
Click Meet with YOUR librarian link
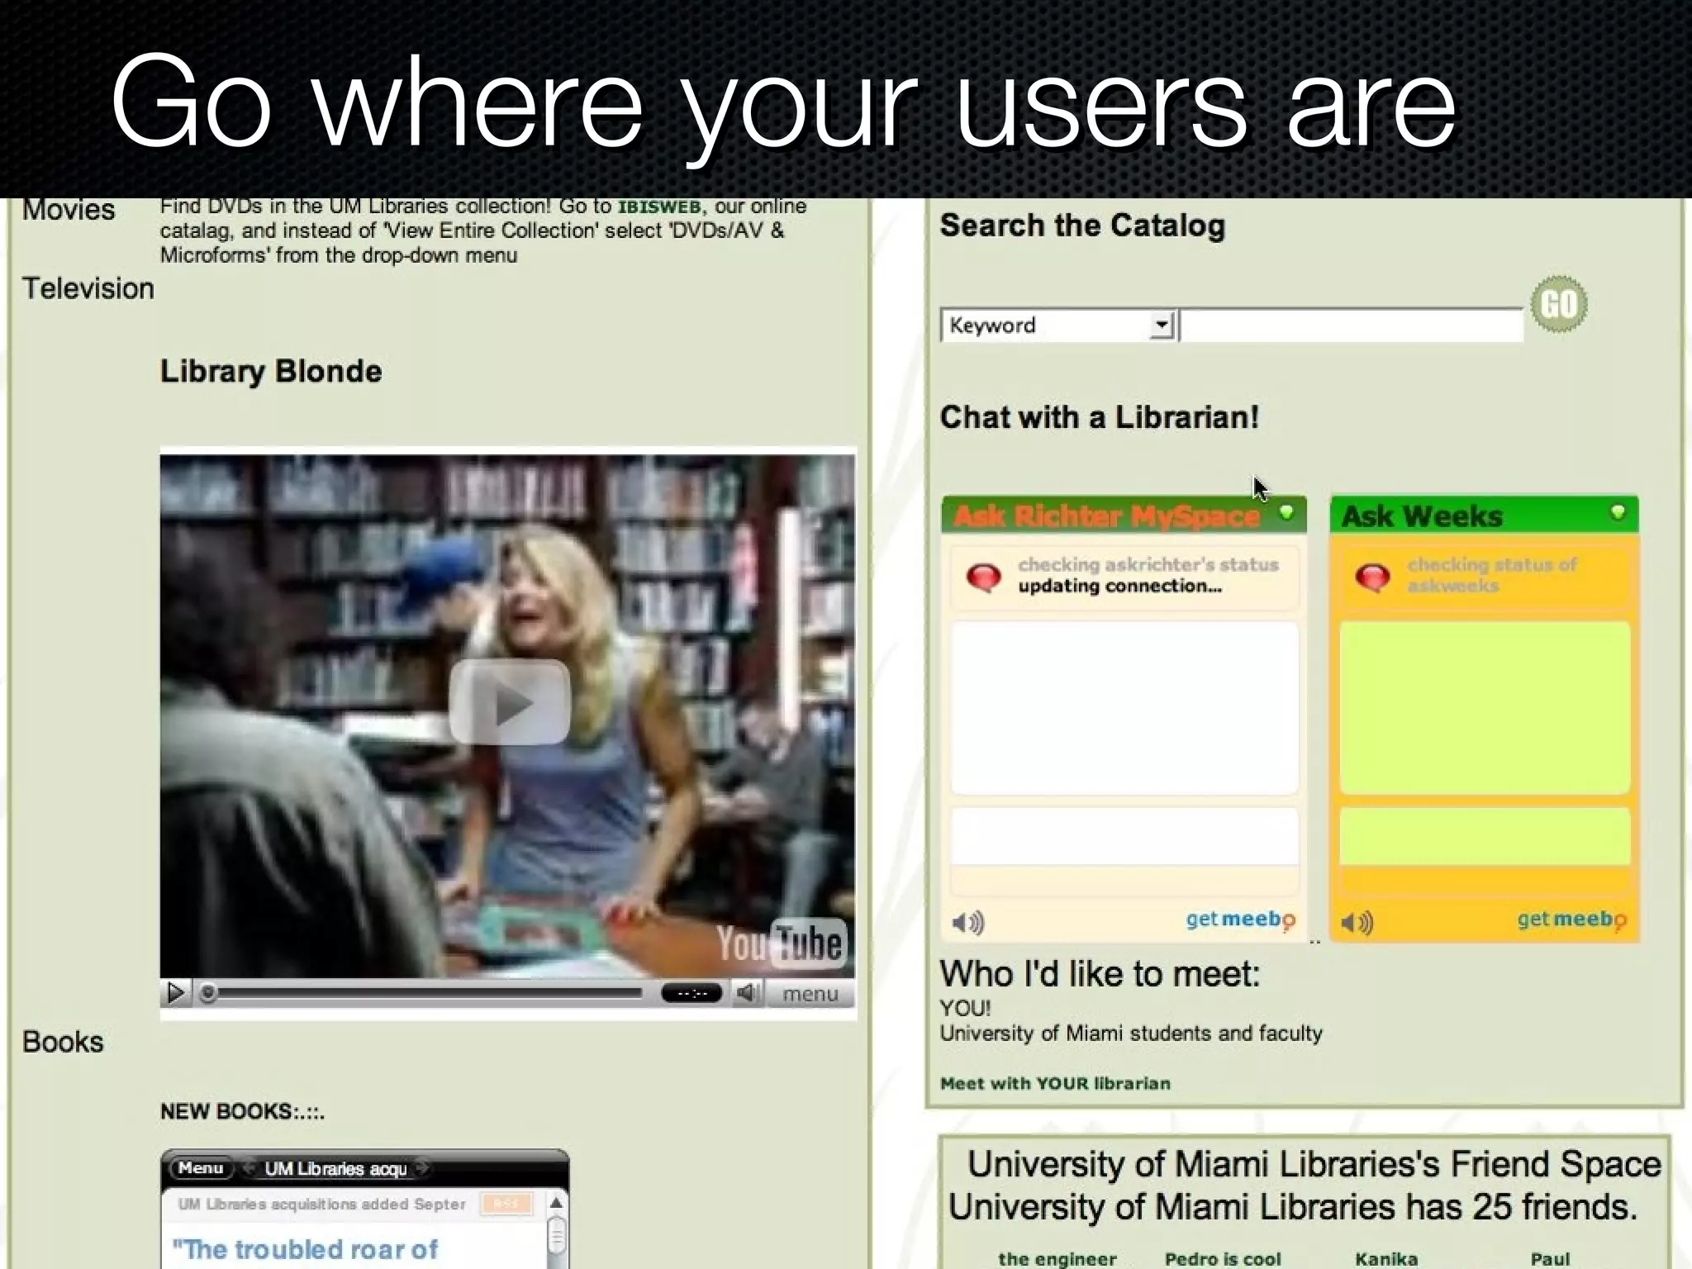pyautogui.click(x=1055, y=1083)
